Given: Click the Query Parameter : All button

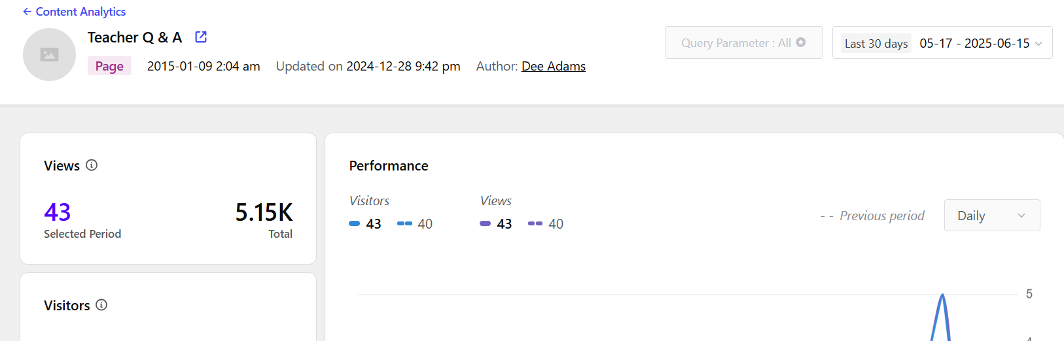Looking at the screenshot, I should (744, 42).
